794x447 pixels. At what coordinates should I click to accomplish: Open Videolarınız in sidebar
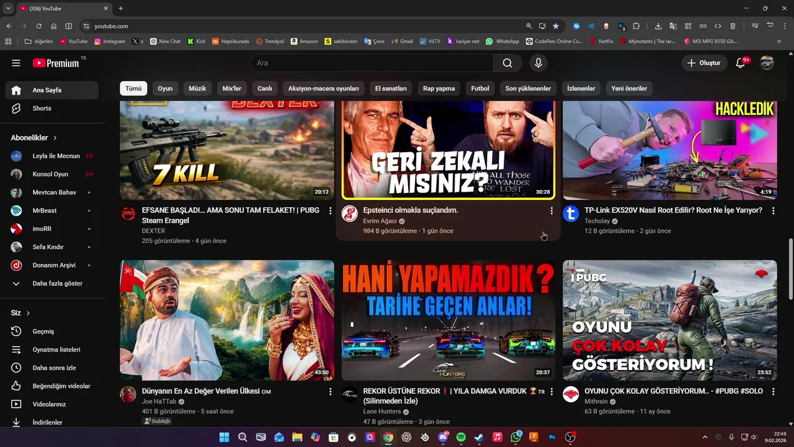pyautogui.click(x=52, y=404)
